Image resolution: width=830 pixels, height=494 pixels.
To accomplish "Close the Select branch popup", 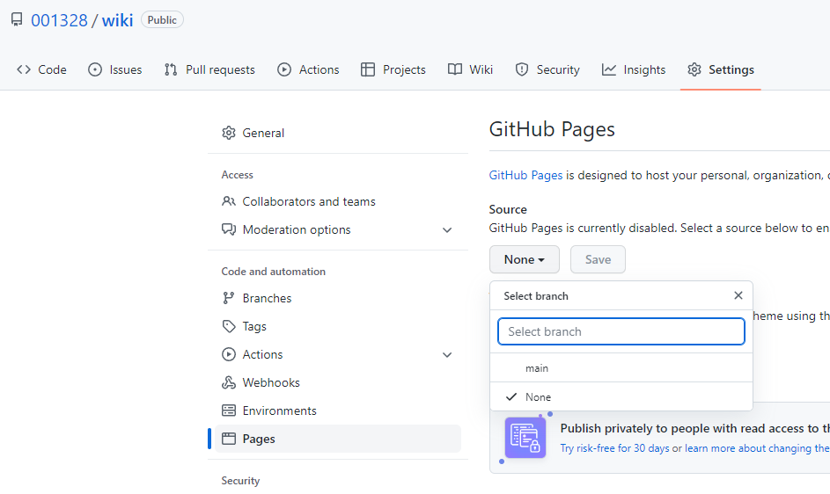I will pyautogui.click(x=738, y=295).
